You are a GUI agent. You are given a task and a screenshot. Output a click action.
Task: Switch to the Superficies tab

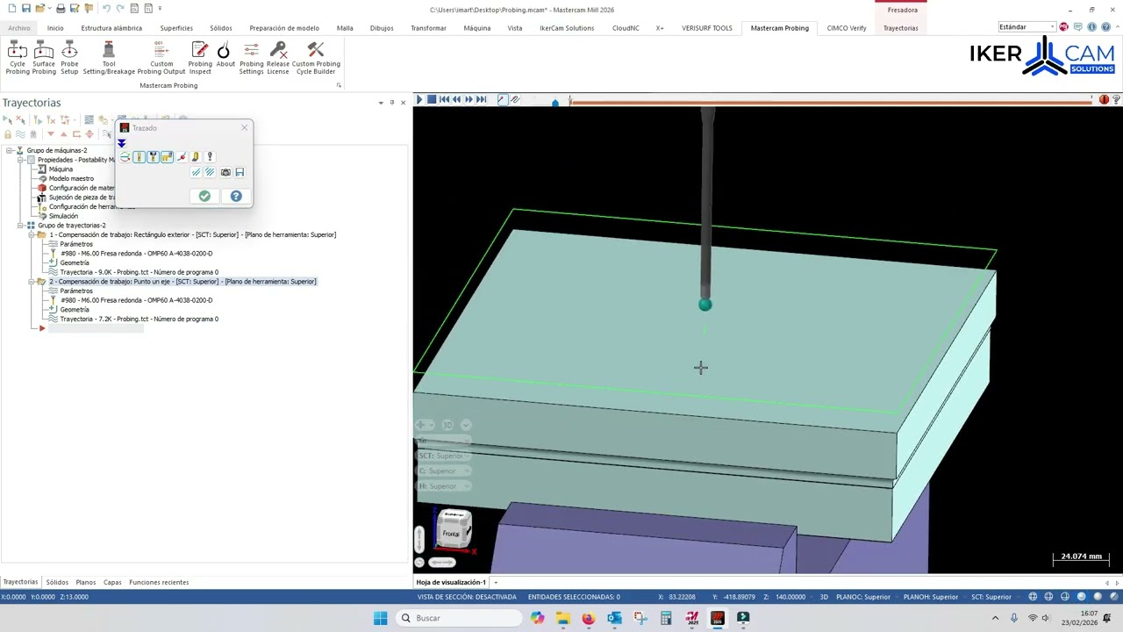click(x=176, y=28)
